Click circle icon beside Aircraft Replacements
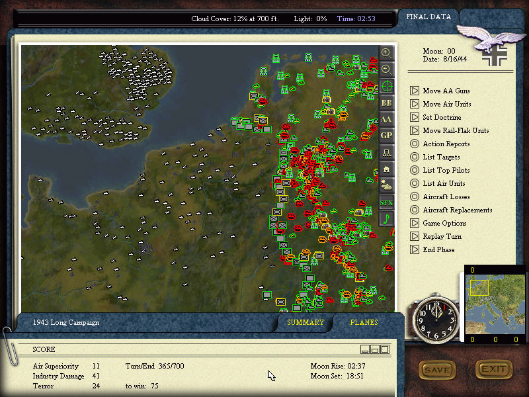Image resolution: width=529 pixels, height=397 pixels. coord(415,210)
